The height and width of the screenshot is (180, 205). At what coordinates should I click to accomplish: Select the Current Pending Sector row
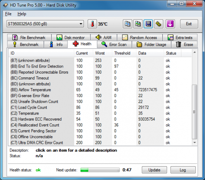pos(100,131)
